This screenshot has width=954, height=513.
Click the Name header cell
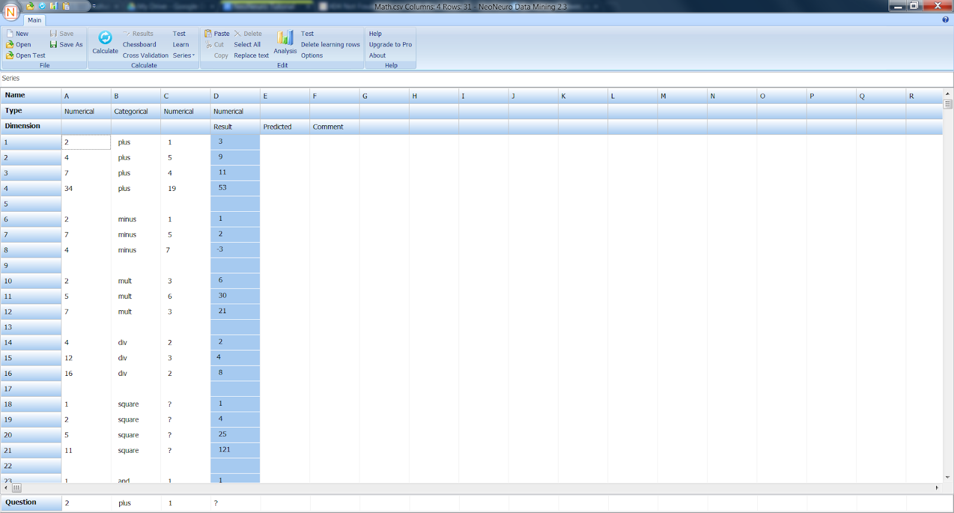point(31,95)
